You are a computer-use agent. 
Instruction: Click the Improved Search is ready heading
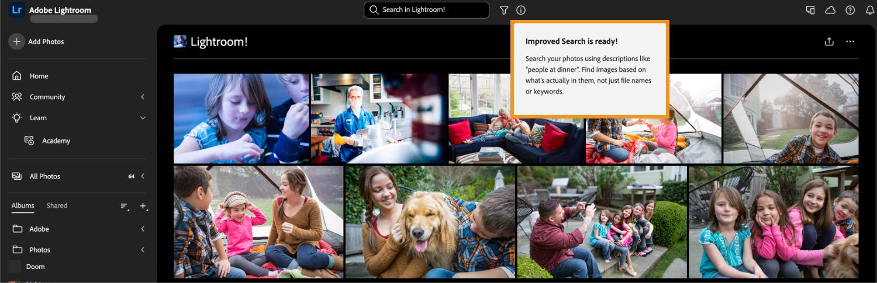click(x=571, y=41)
